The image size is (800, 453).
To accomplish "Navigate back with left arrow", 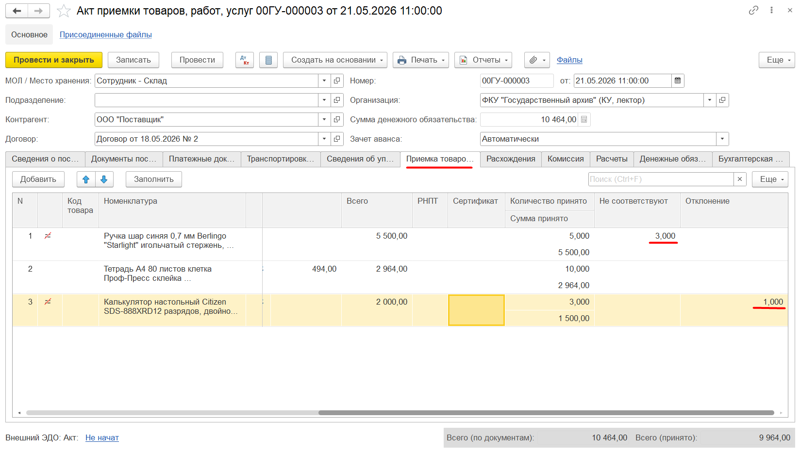I will click(x=17, y=11).
